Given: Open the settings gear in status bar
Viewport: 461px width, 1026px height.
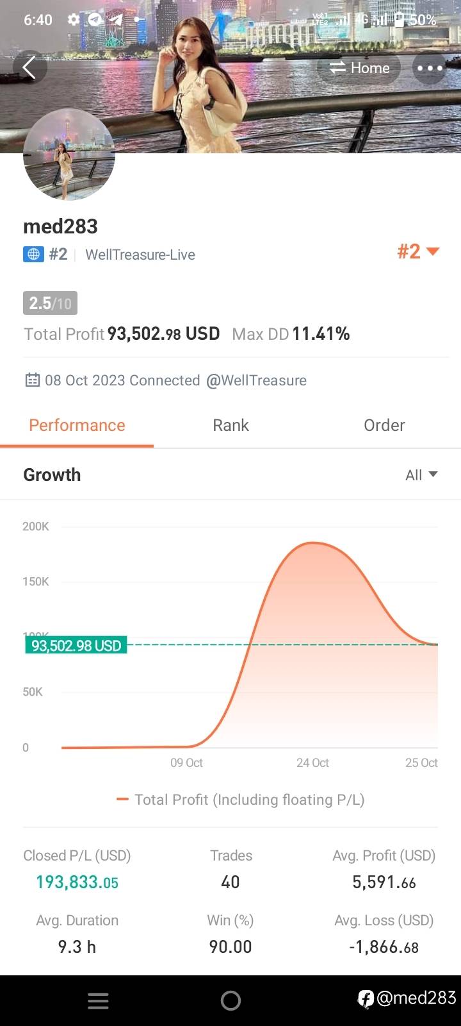Looking at the screenshot, I should (x=74, y=20).
